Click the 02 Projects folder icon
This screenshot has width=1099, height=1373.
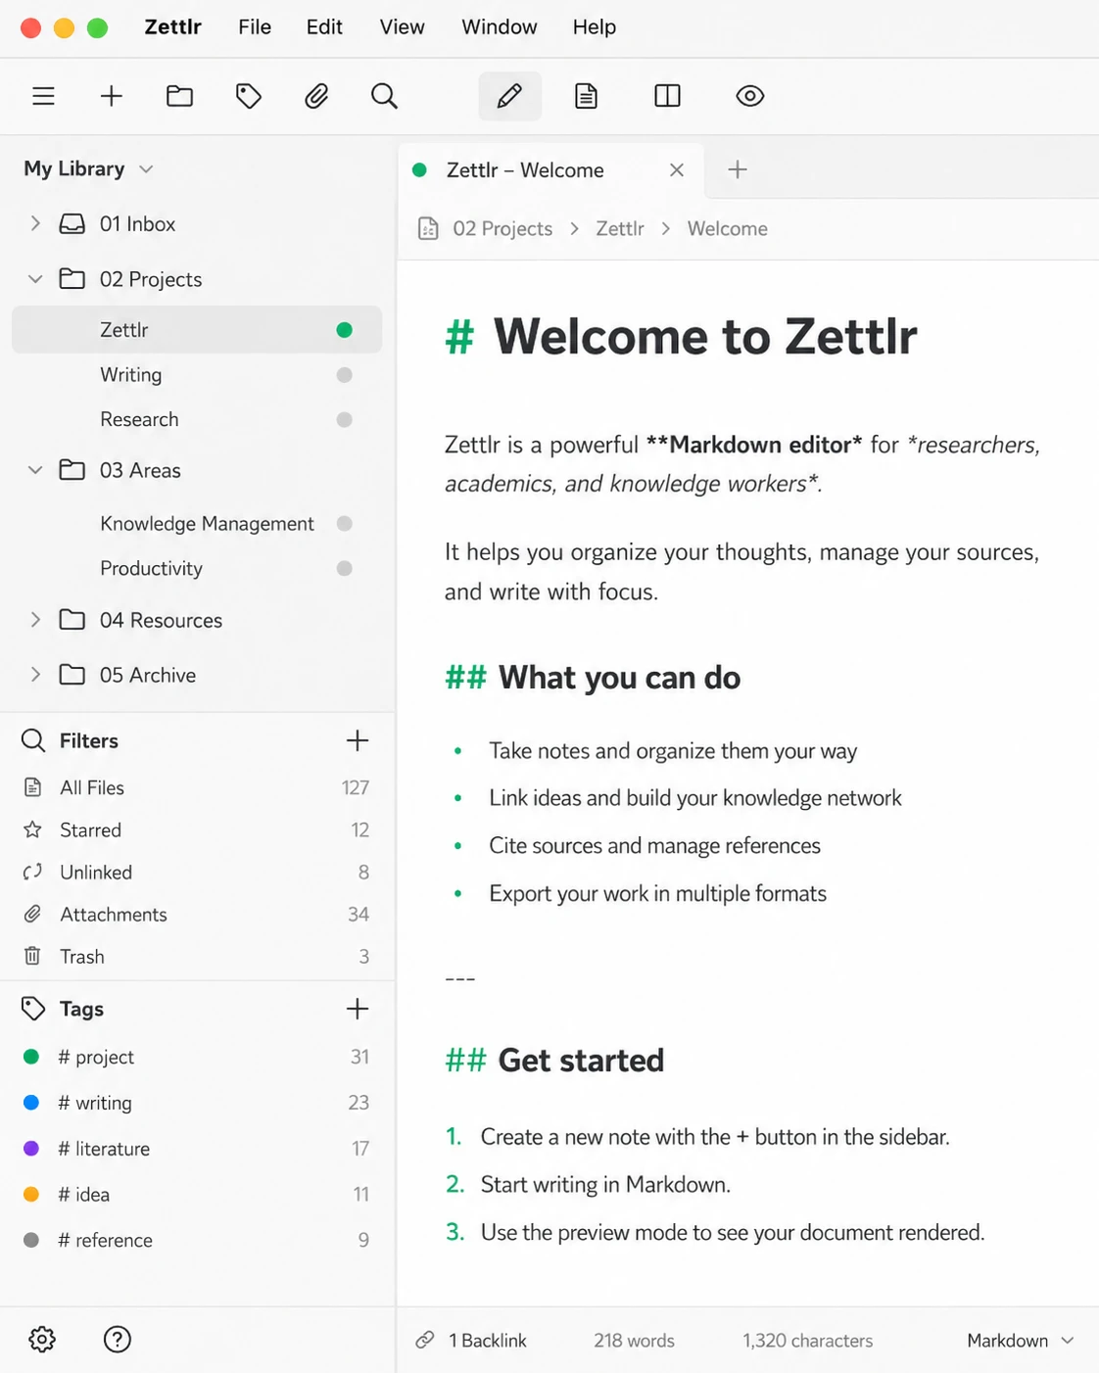click(72, 279)
